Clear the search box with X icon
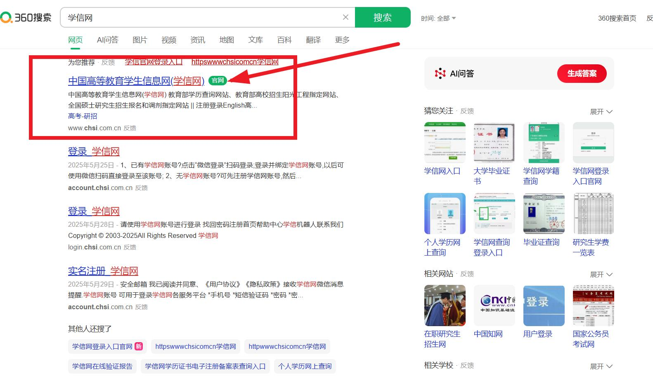653x376 pixels. pos(345,17)
